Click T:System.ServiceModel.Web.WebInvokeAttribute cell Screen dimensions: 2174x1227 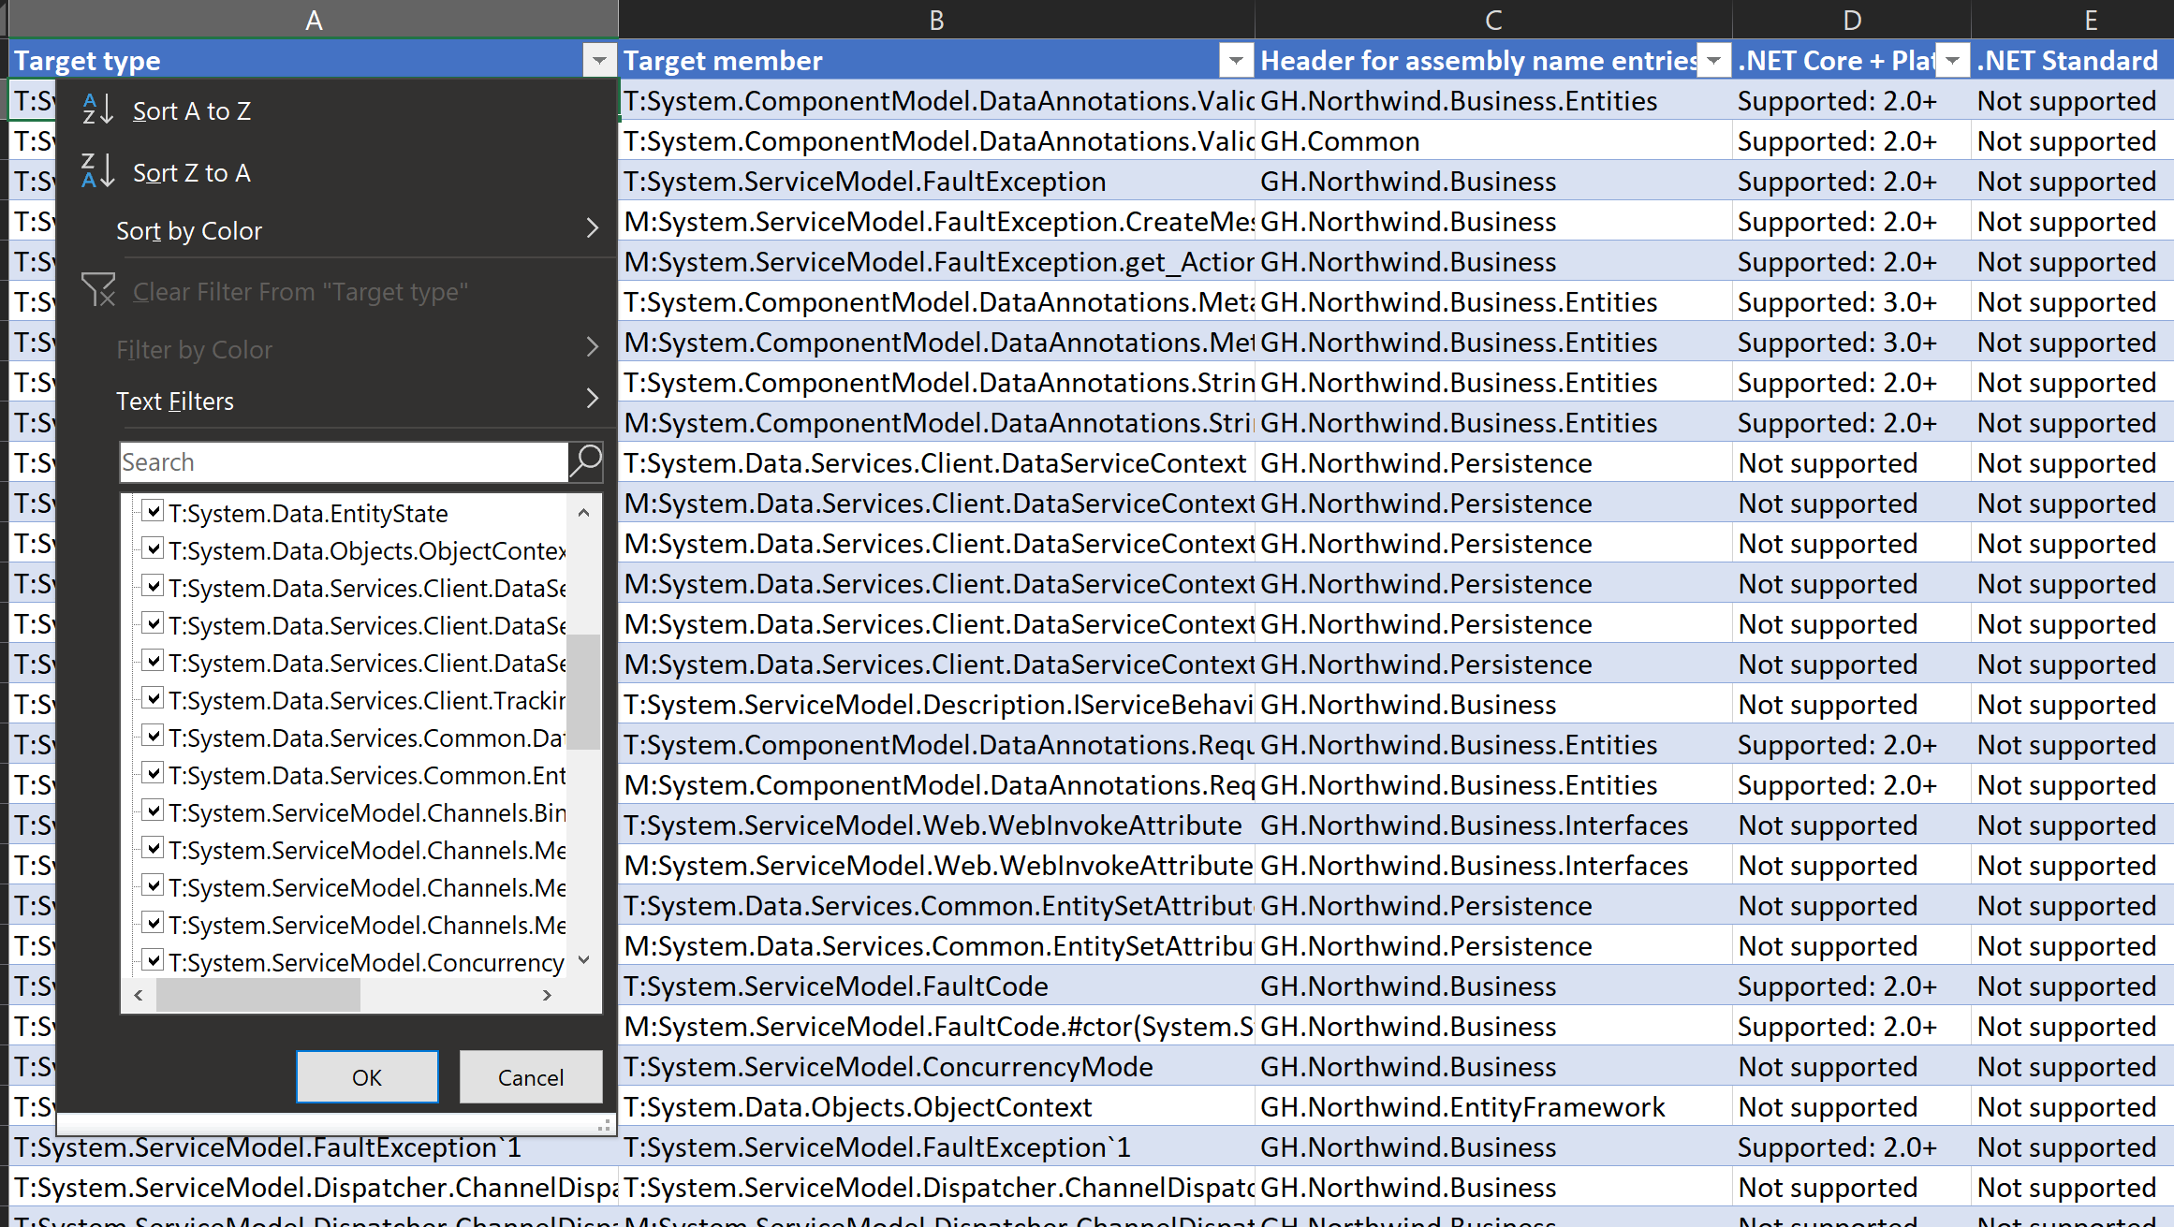coord(936,825)
